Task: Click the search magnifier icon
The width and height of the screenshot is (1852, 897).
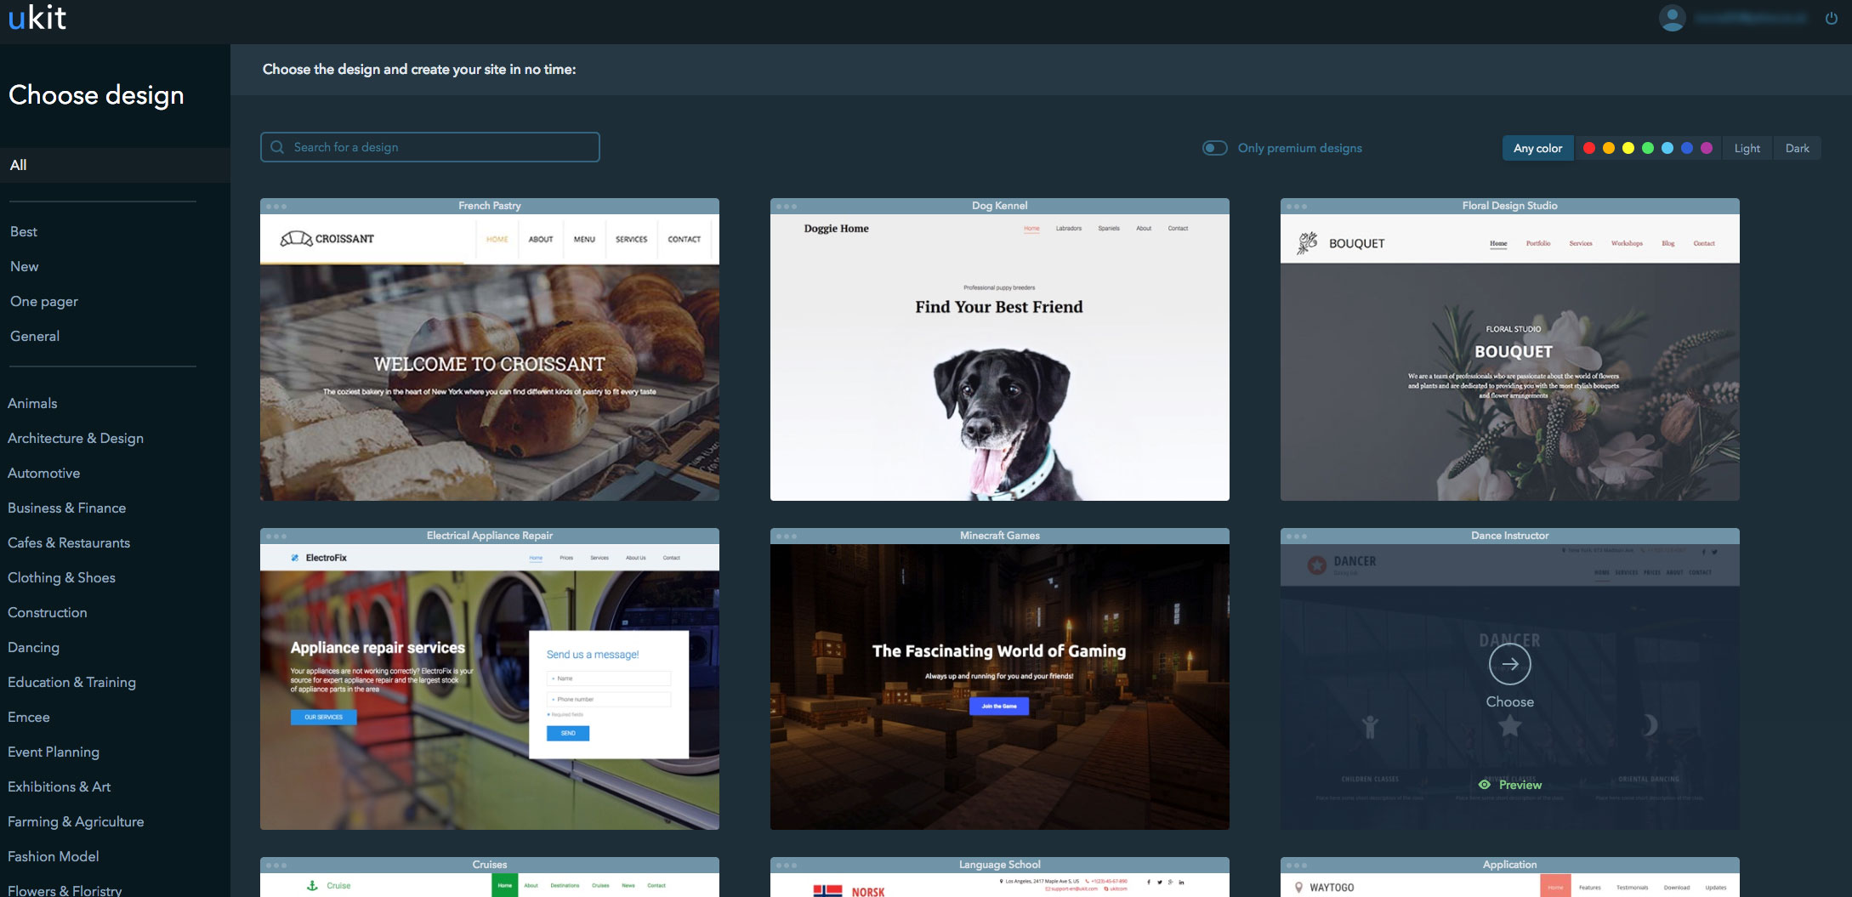Action: 277,147
